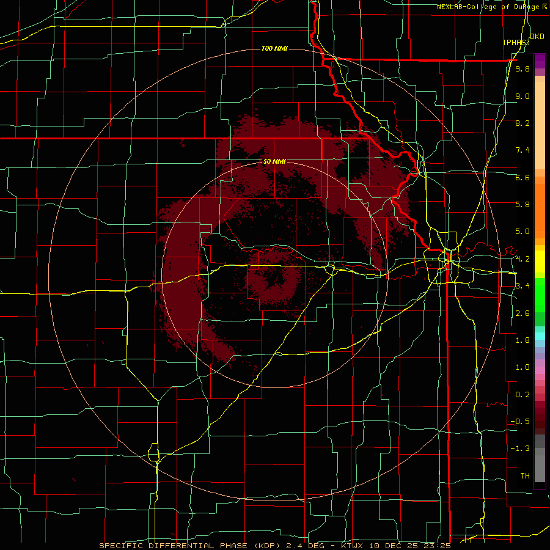Viewport: 550px width, 550px height.
Task: Click the 9.8 value on the scale
Action: coord(522,69)
